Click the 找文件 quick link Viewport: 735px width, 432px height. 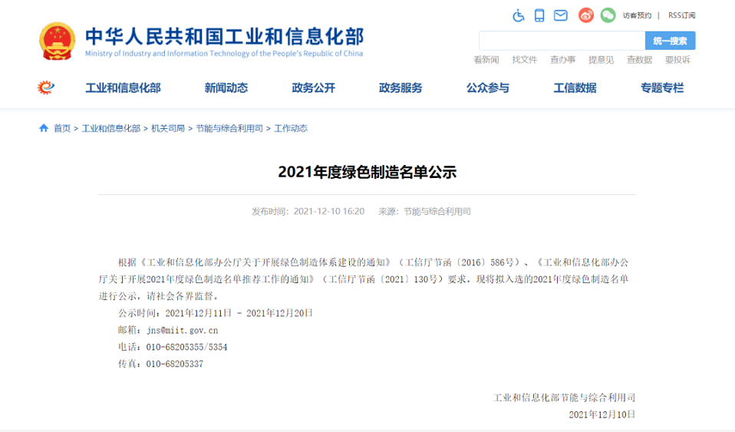pyautogui.click(x=525, y=60)
